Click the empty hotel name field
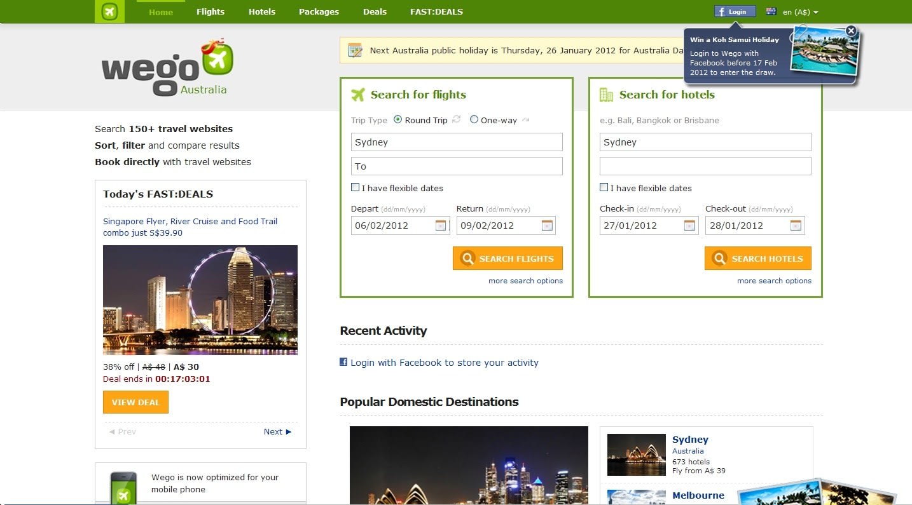Screen dimensions: 912x505 705,166
